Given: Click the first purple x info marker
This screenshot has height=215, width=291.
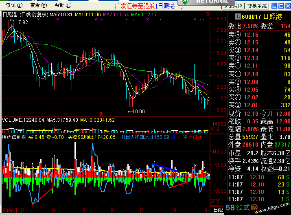Looking at the screenshot, I should [38, 19].
